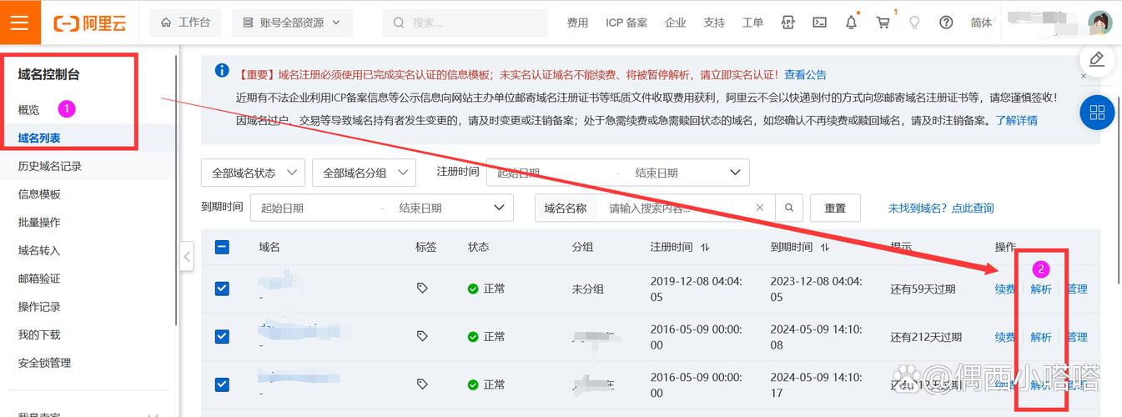Open the 简体 language selector
Image resolution: width=1122 pixels, height=417 pixels.
(x=981, y=23)
